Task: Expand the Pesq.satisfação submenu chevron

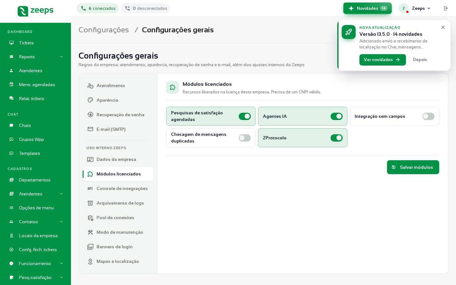Action: coord(61,277)
